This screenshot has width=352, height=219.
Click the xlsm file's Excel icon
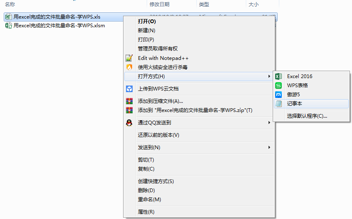click(x=9, y=25)
